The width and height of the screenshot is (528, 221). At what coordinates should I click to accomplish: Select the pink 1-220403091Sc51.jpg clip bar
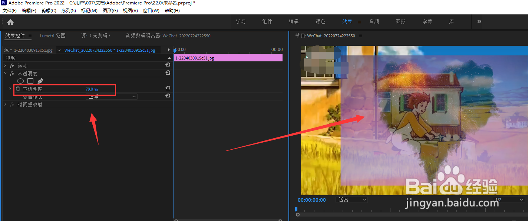point(228,58)
